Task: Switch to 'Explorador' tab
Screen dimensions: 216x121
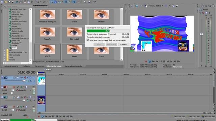Action: pos(26,66)
